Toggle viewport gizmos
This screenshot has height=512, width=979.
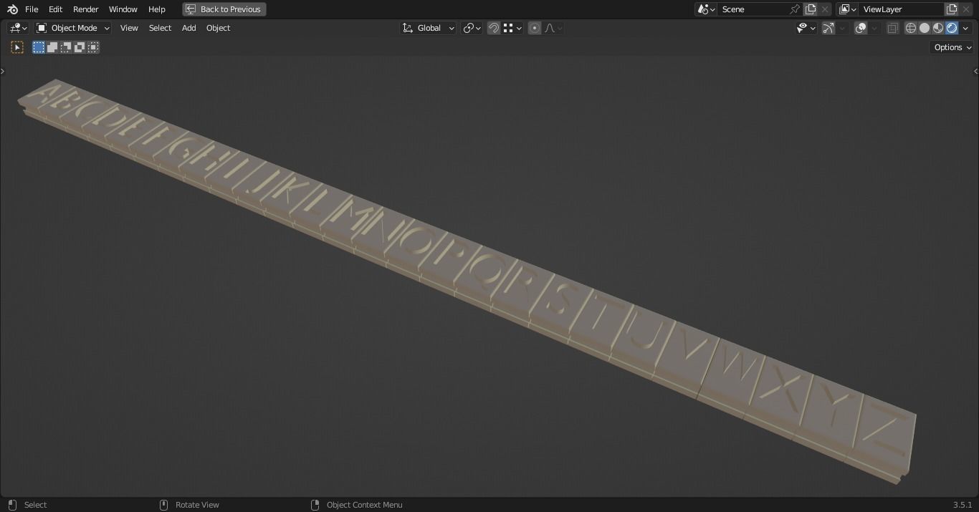click(828, 28)
